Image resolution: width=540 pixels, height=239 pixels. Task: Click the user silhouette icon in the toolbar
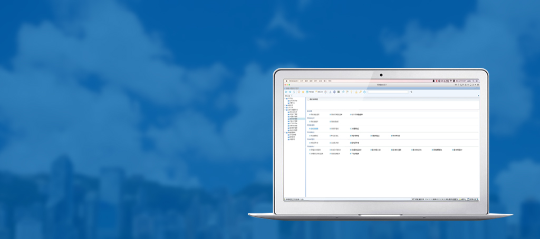[330, 92]
